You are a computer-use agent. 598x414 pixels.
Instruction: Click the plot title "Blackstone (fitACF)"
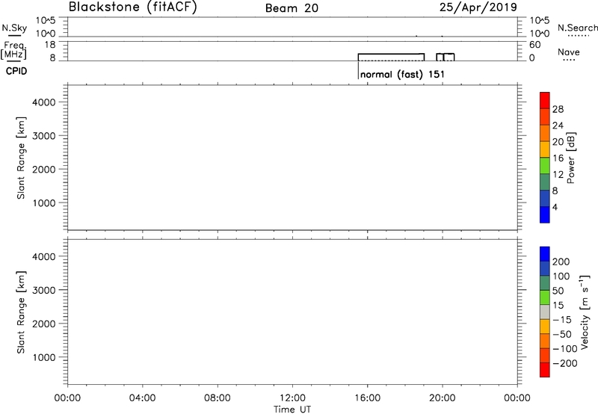click(x=132, y=7)
